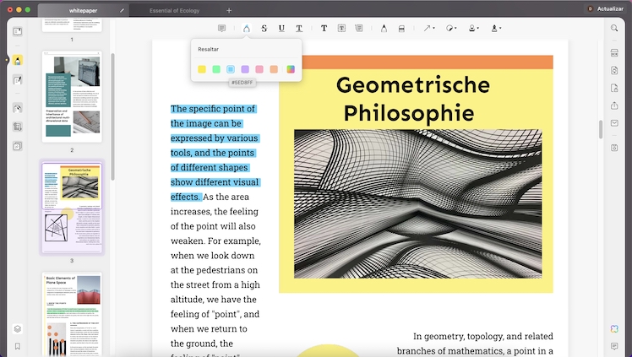
Task: Open page 2 thumbnail
Action: pyautogui.click(x=72, y=97)
